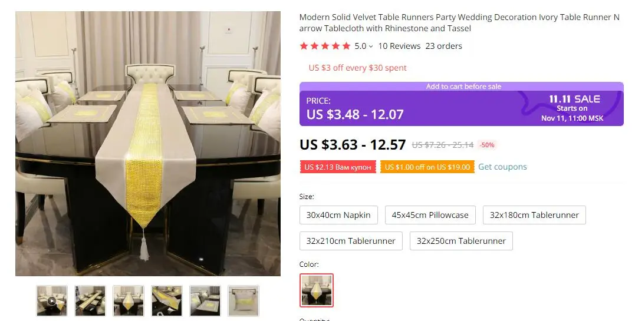Show the angled table runner thumbnail
This screenshot has width=635, height=321.
167,301
